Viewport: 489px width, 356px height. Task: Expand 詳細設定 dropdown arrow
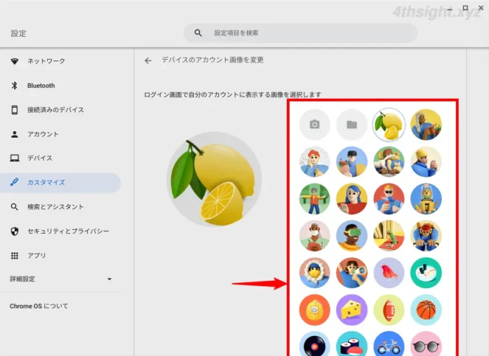coord(109,279)
